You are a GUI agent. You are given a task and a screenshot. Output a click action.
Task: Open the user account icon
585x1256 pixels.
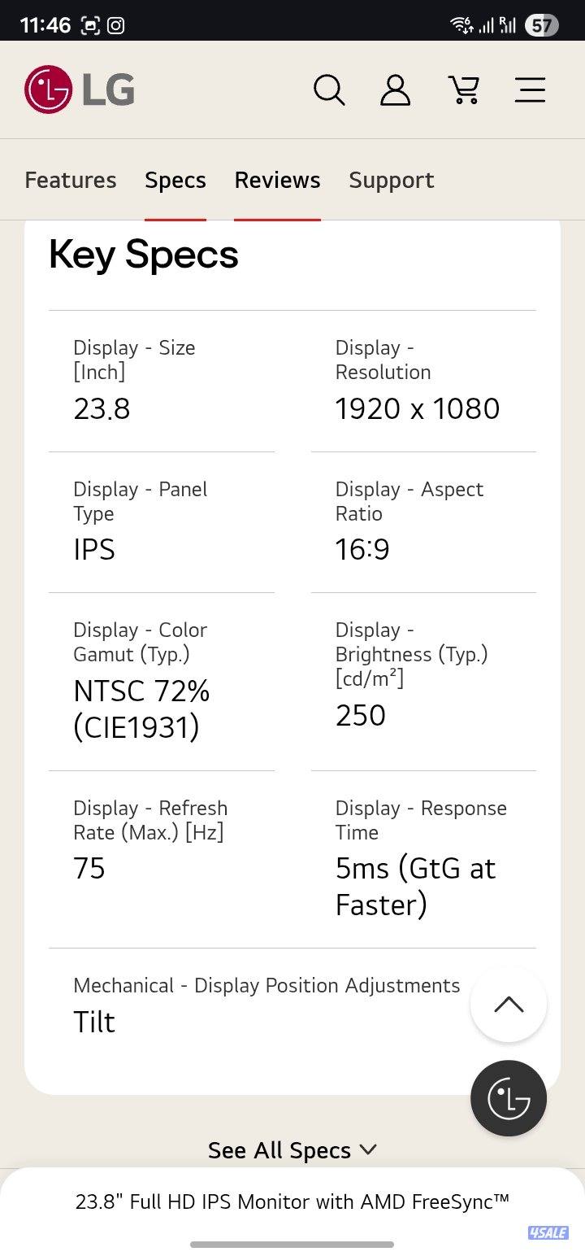pos(396,90)
